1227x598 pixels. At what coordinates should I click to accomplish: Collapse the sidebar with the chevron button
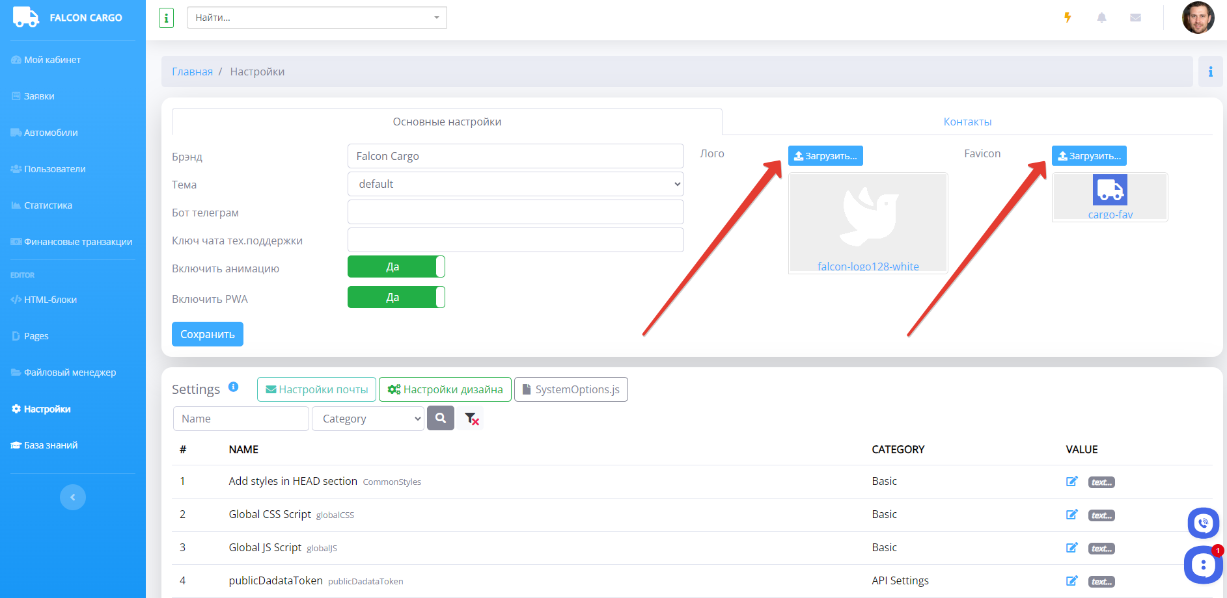click(x=73, y=497)
